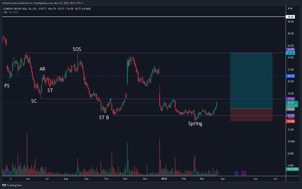Screen dimensions: 302x189
Task: Click the 24.78 purple price label
Action: [x=290, y=50]
